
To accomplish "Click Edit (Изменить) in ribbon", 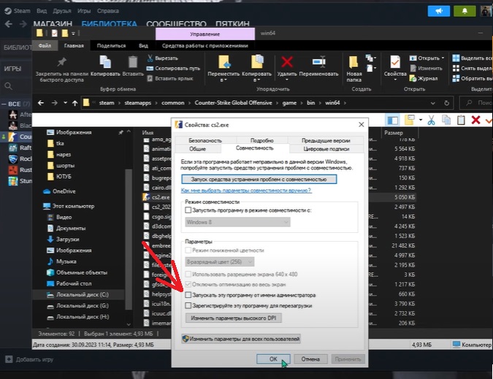I will (427, 68).
